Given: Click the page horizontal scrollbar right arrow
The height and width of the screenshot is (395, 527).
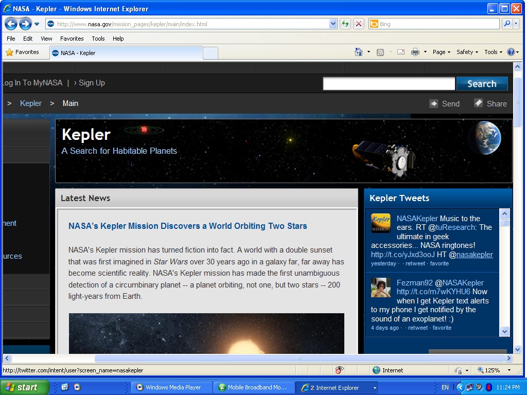Looking at the screenshot, I should coord(508,358).
